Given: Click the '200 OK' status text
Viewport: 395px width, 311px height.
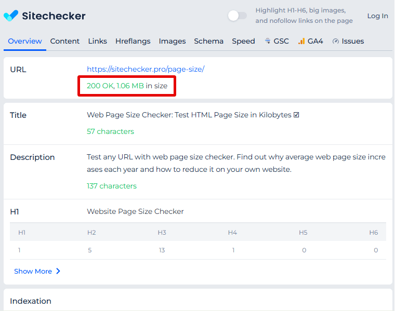Looking at the screenshot, I should [100, 86].
